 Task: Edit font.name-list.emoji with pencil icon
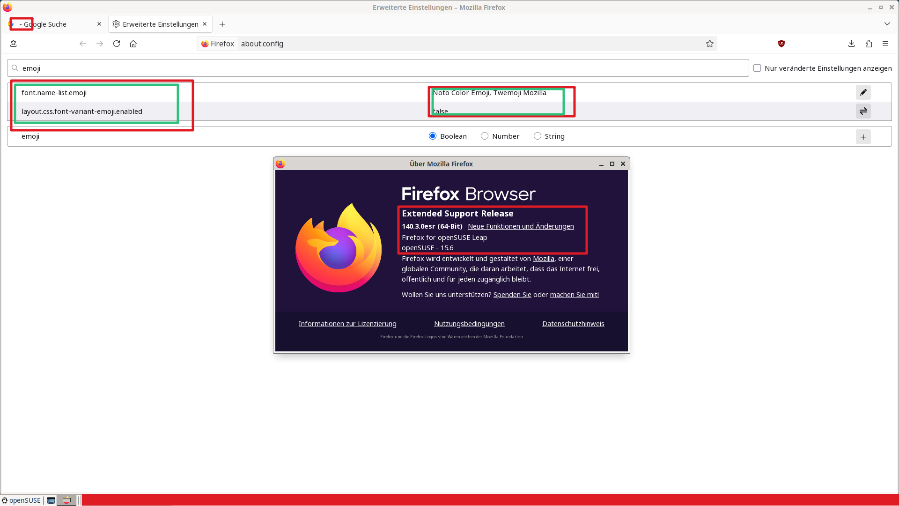tap(863, 92)
